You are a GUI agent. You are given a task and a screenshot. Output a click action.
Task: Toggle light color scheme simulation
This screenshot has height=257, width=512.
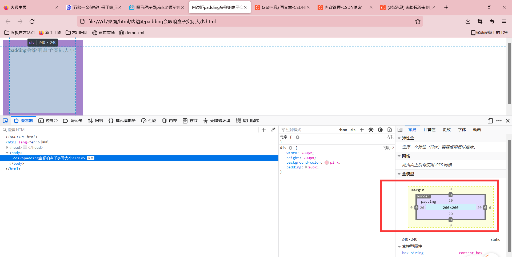point(371,130)
